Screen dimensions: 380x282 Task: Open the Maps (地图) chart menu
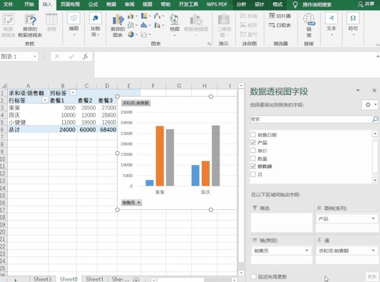(x=174, y=25)
